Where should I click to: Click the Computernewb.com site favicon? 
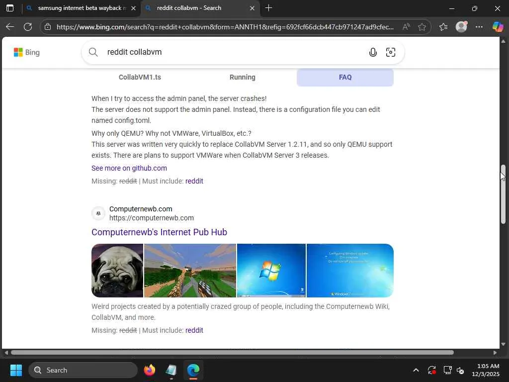click(98, 213)
